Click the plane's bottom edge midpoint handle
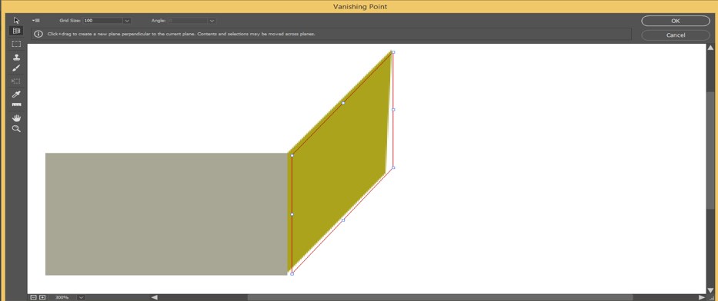 [343, 220]
